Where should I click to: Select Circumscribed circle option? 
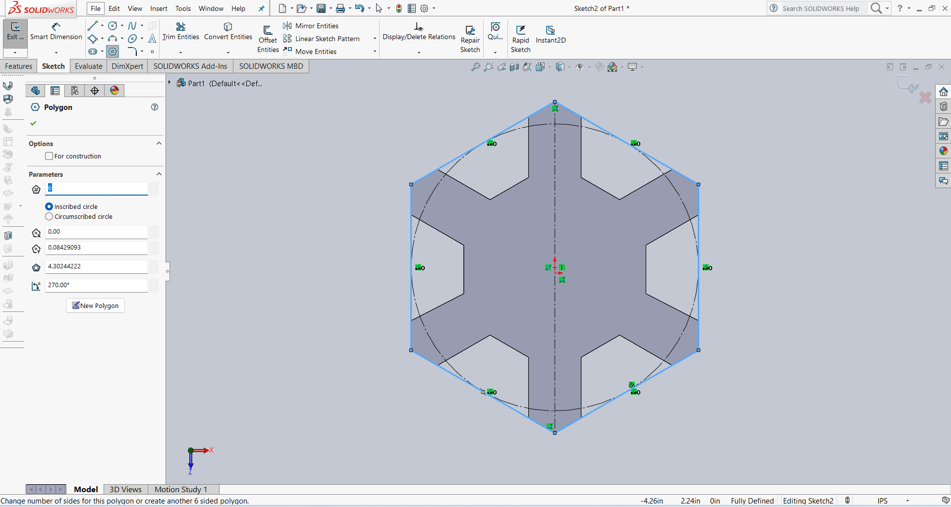point(49,216)
